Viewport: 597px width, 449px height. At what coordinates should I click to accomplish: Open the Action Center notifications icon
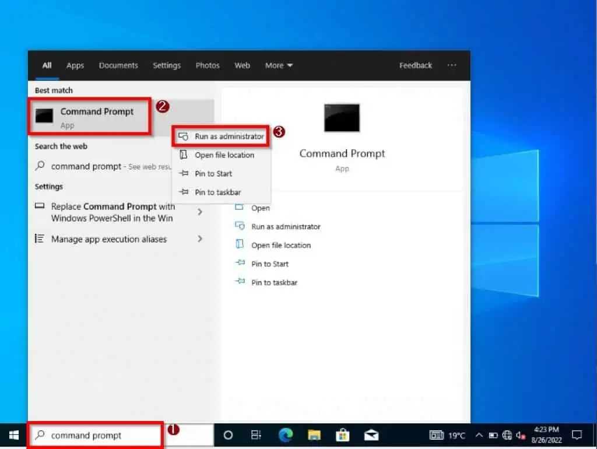click(x=577, y=435)
